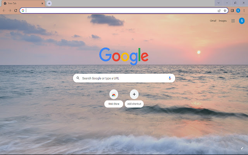Click the Web Store label
The height and width of the screenshot is (155, 248).
[x=114, y=104]
